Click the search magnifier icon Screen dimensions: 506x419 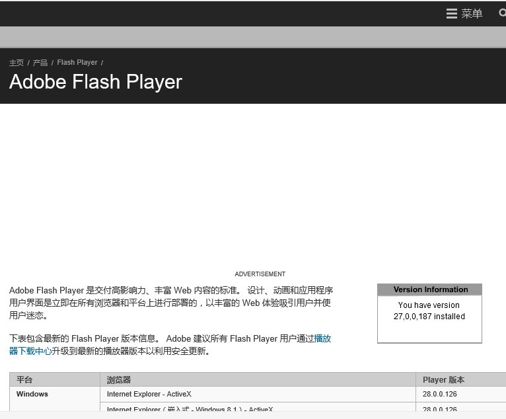[x=502, y=13]
